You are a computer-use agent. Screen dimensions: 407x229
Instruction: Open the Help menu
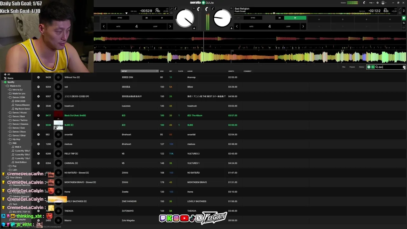(371, 3)
